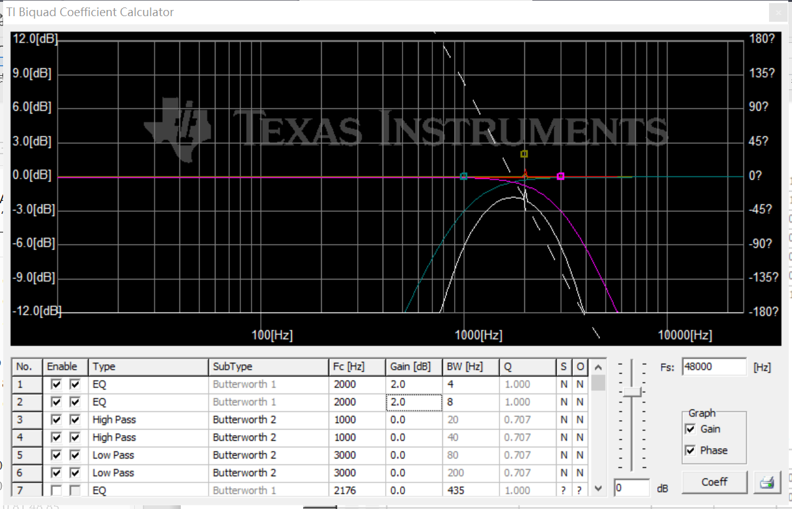The width and height of the screenshot is (792, 509).
Task: Click Fc cell '2176' in row 7
Action: coord(357,490)
